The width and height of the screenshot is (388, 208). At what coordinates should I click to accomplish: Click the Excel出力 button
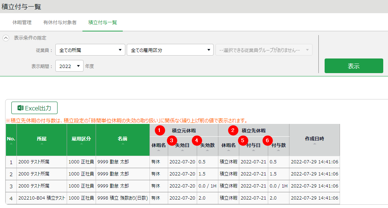point(34,108)
